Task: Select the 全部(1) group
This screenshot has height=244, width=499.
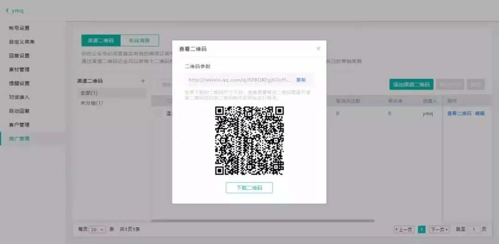Action: (111, 93)
